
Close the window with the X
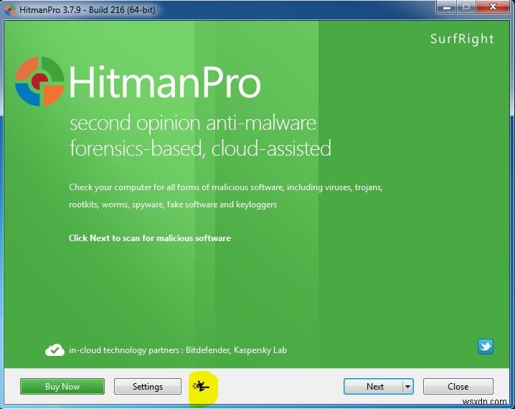(492, 7)
